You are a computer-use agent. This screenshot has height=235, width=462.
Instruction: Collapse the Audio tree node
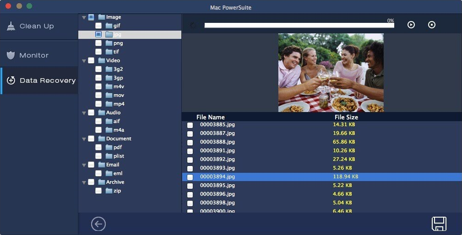(x=84, y=112)
